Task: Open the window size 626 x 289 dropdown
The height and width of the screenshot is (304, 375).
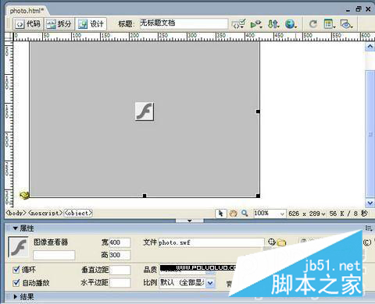Action: (307, 214)
